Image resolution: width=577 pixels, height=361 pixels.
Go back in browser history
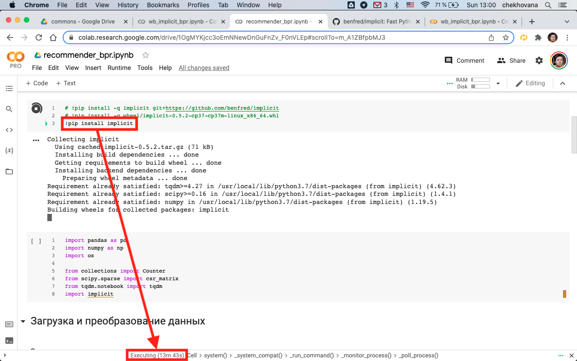pos(10,38)
